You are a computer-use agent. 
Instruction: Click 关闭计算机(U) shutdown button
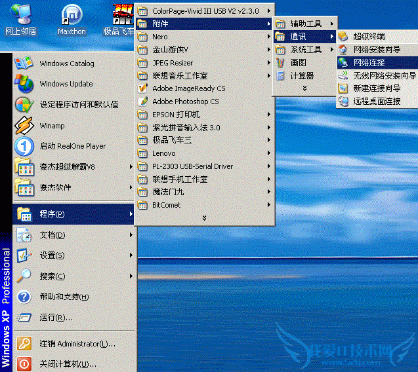click(68, 363)
